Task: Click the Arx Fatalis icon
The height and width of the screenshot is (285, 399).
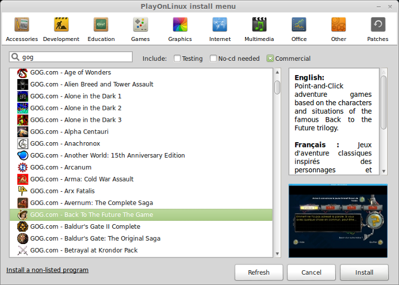Action: pos(23,191)
